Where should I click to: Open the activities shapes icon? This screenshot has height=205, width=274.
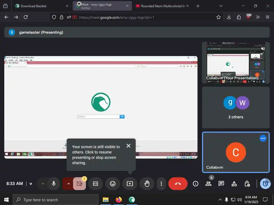(x=234, y=184)
